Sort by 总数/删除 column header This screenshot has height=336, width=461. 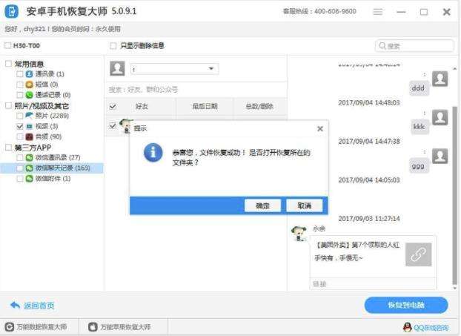pyautogui.click(x=259, y=106)
